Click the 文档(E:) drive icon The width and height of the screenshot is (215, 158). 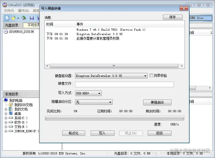pyautogui.click(x=11, y=126)
